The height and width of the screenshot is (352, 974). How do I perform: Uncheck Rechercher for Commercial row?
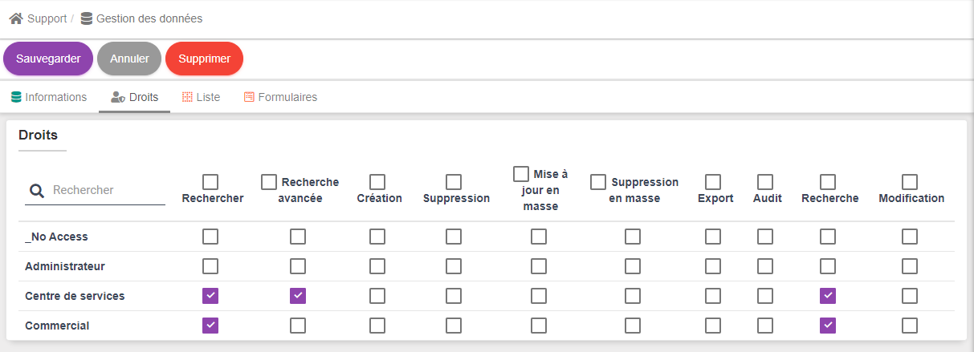pos(210,326)
